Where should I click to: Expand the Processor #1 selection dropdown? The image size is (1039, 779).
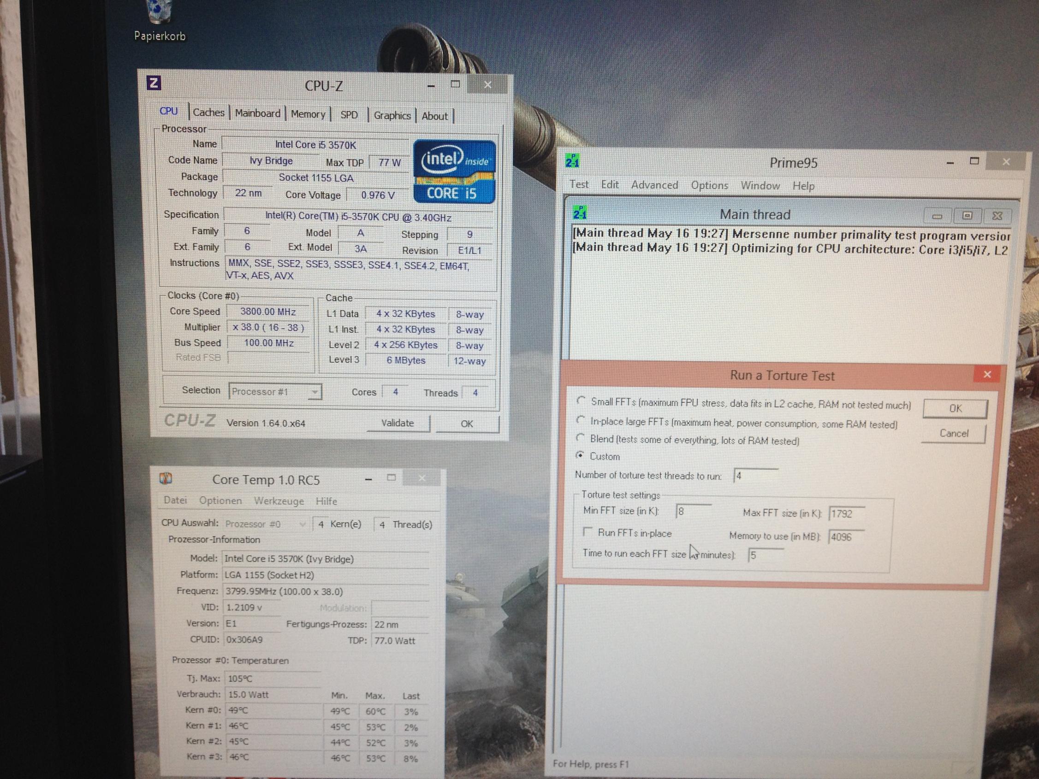coord(315,392)
